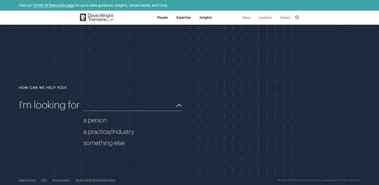The width and height of the screenshot is (379, 185).
Task: Click the "I'm looking for" selection field
Action: coord(133,105)
